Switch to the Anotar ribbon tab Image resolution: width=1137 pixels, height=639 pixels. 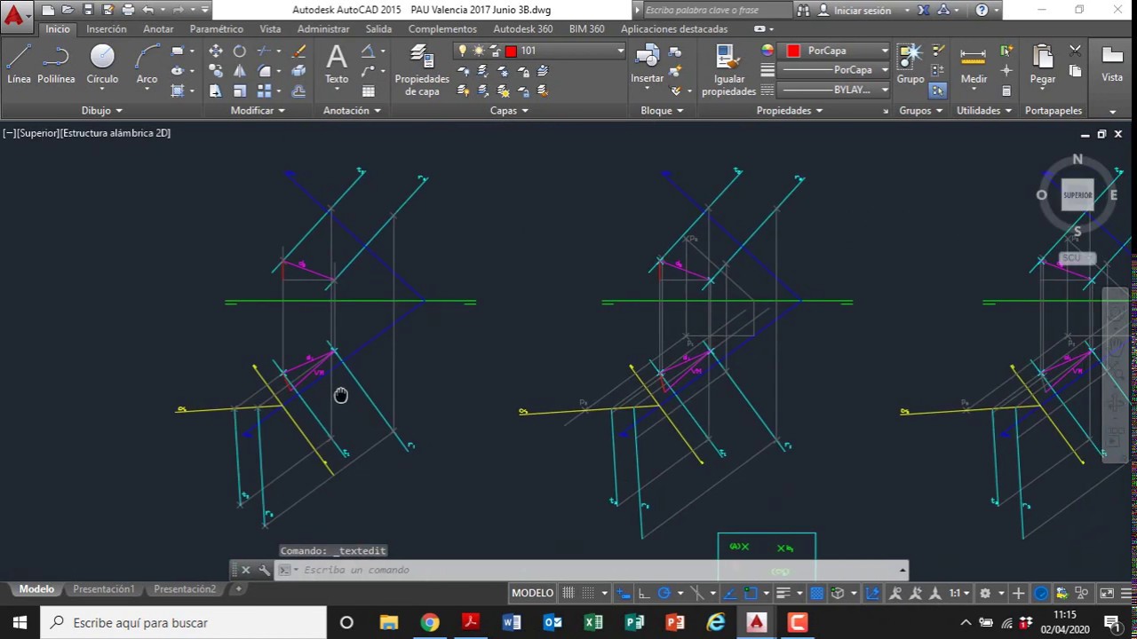(158, 29)
